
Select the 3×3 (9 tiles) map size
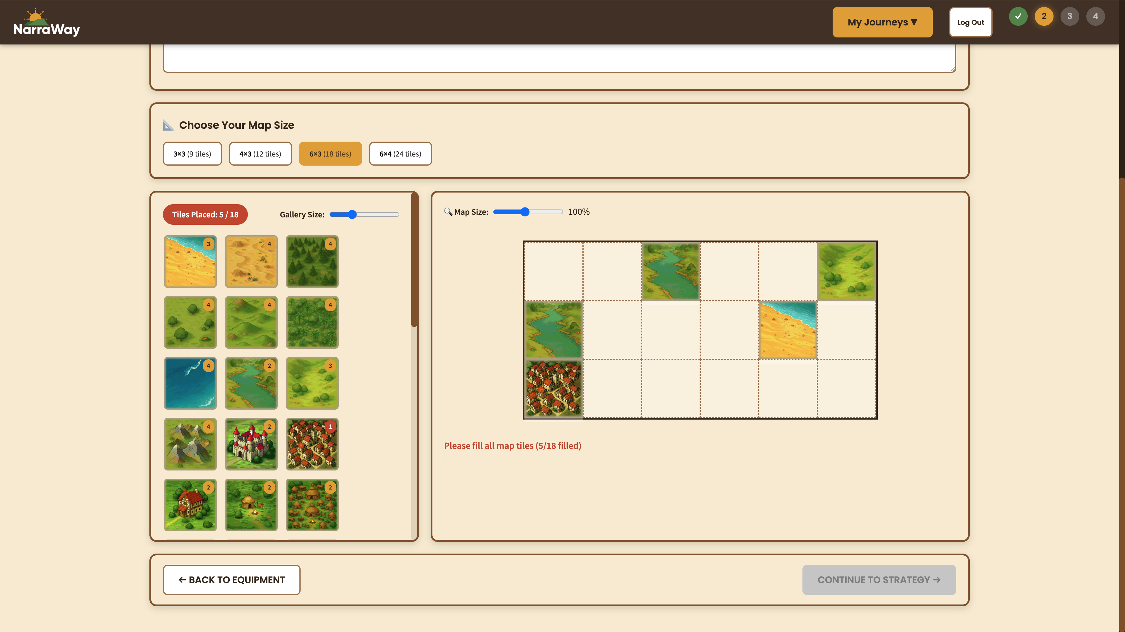192,154
